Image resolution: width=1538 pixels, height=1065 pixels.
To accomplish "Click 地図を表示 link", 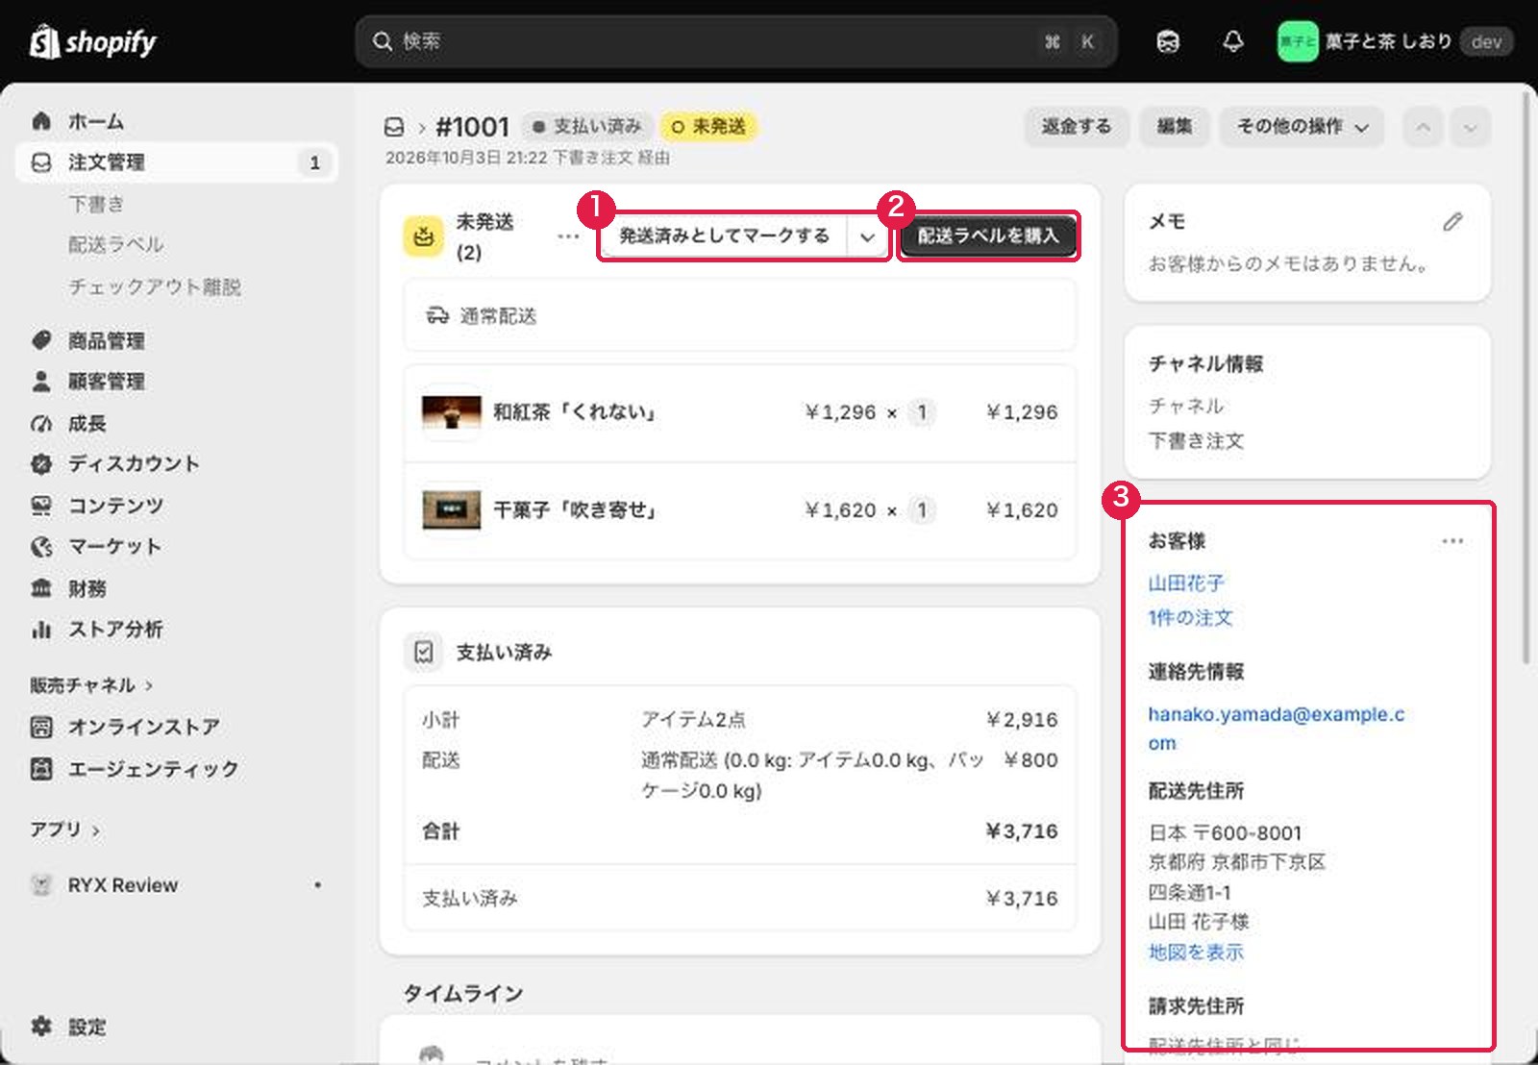I will pos(1196,952).
